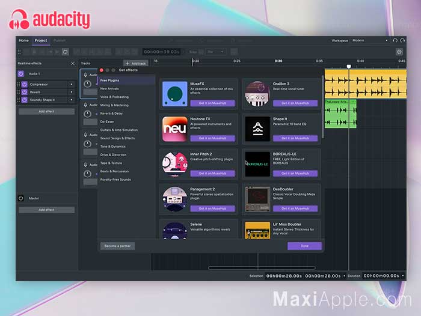Click the horizontal timeline scrollbar at bottom

pos(262,268)
